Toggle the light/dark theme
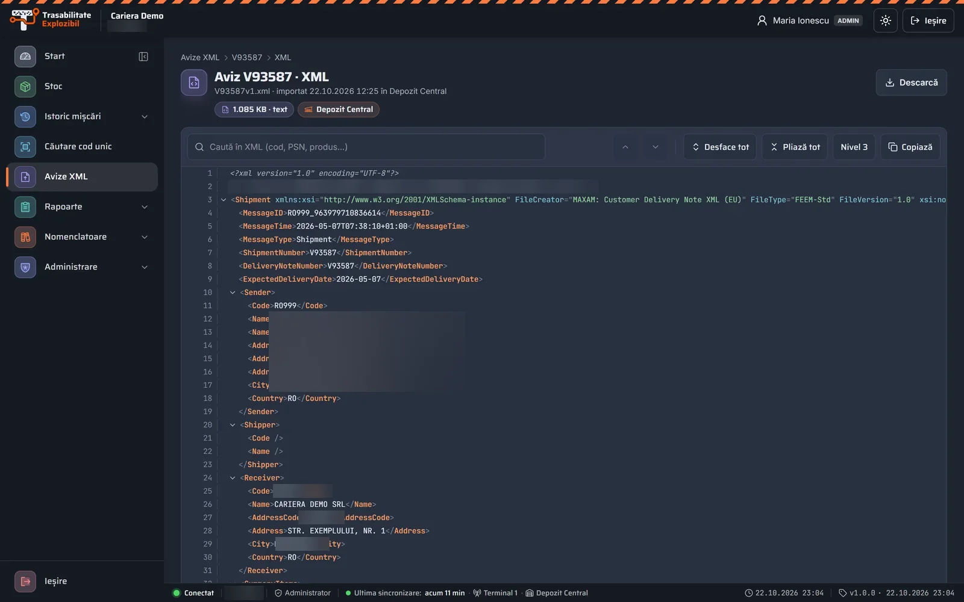This screenshot has width=964, height=602. click(x=886, y=20)
